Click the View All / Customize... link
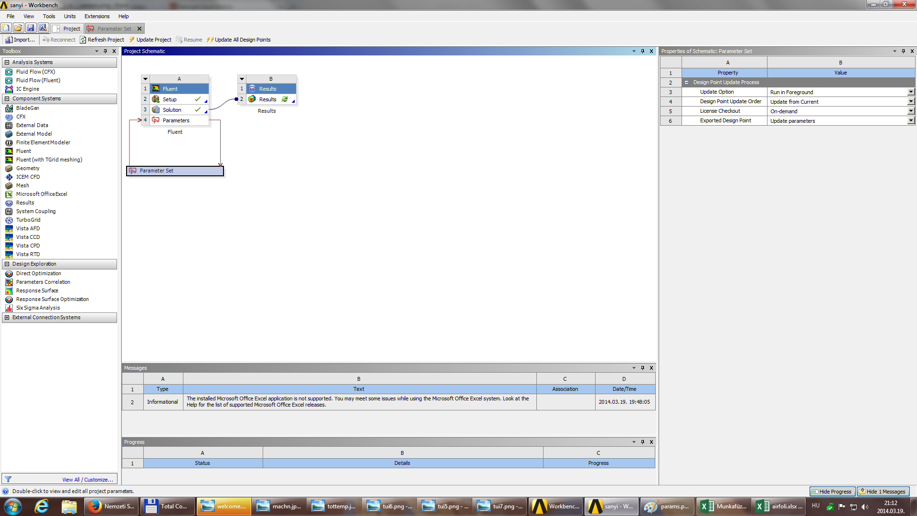 [87, 480]
